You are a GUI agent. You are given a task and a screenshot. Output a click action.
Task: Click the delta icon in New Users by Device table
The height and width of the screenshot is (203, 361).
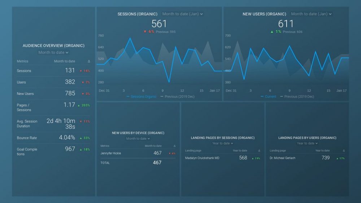pyautogui.click(x=174, y=146)
